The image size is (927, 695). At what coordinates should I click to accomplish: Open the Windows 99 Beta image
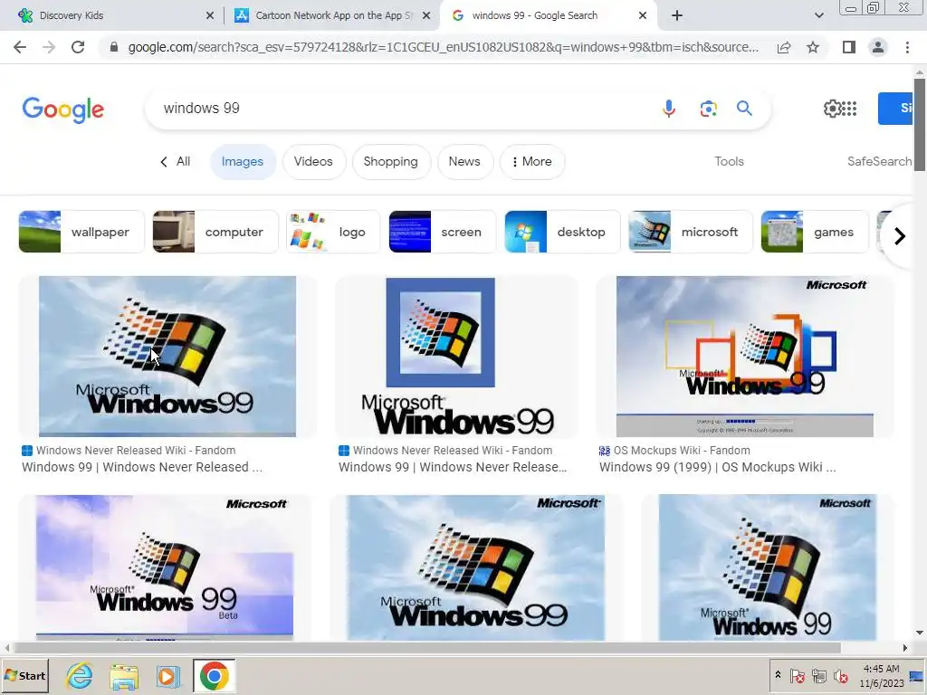click(x=165, y=567)
